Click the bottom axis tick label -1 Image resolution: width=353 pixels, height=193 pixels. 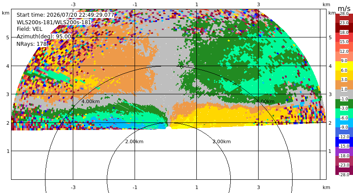(x=135, y=187)
